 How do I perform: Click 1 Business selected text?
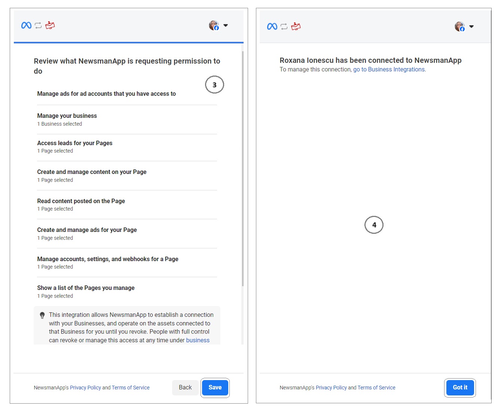[x=59, y=124]
